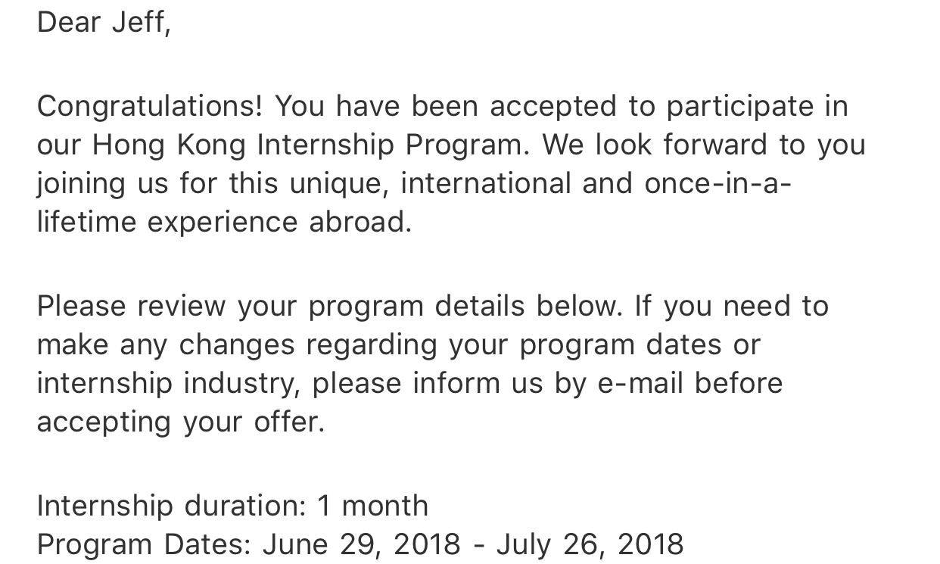The height and width of the screenshot is (564, 940).
Task: Tap the words "We look forward to you"
Action: 704,145
